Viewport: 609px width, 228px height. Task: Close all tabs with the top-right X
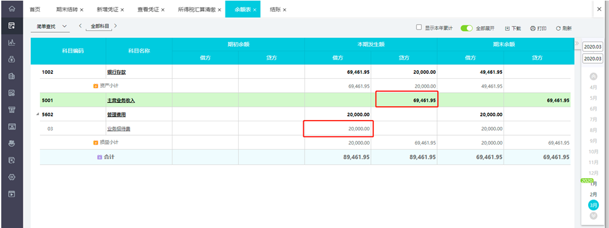[x=600, y=9]
